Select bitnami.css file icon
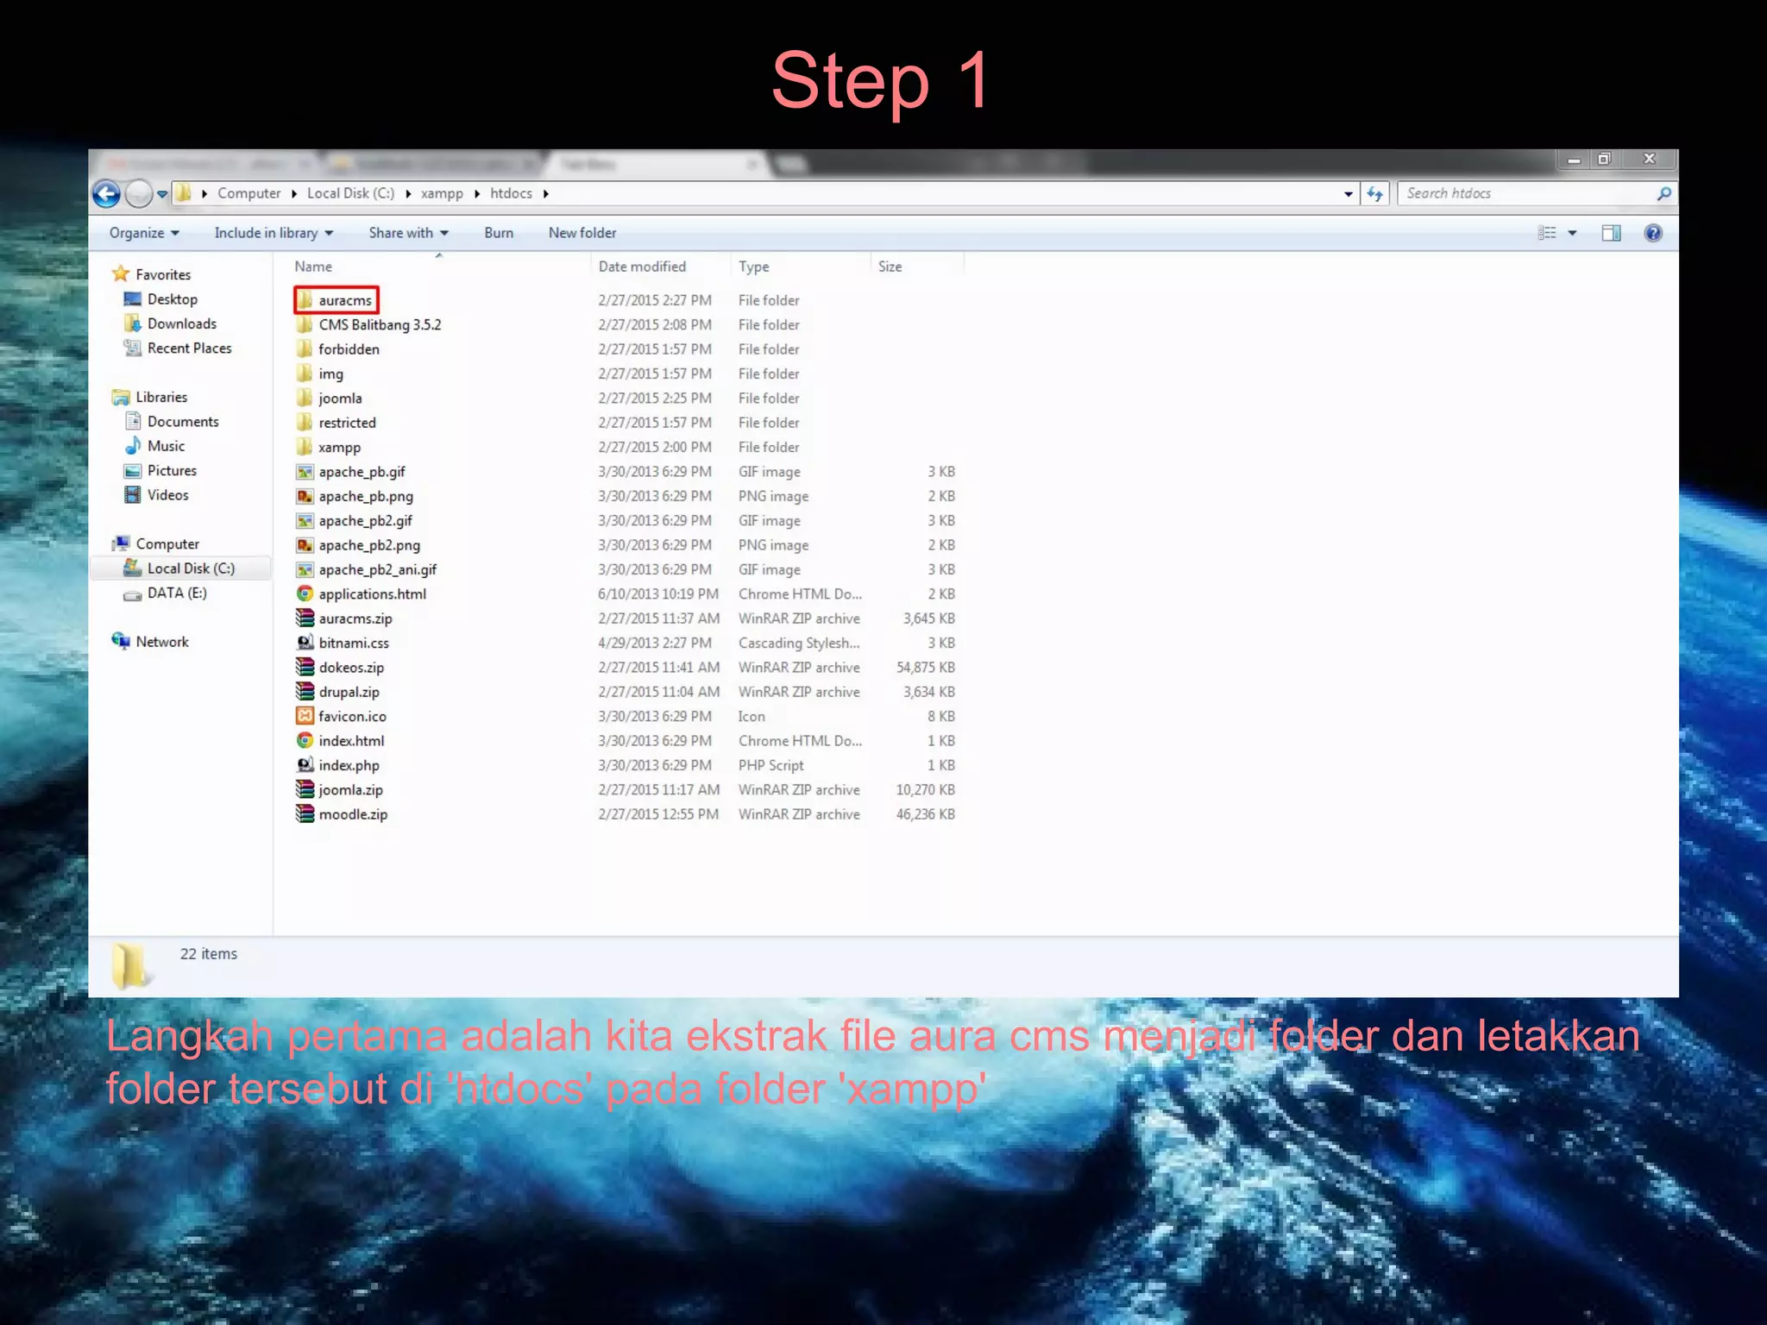Viewport: 1767px width, 1325px height. pyautogui.click(x=305, y=643)
